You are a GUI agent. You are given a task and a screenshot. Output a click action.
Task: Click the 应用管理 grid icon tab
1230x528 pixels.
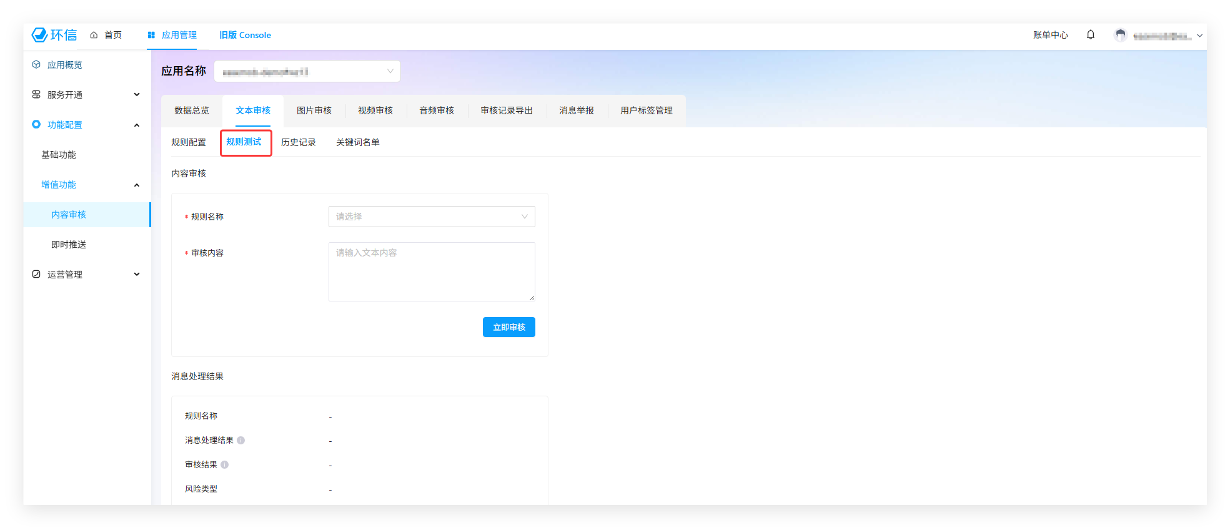click(x=172, y=35)
